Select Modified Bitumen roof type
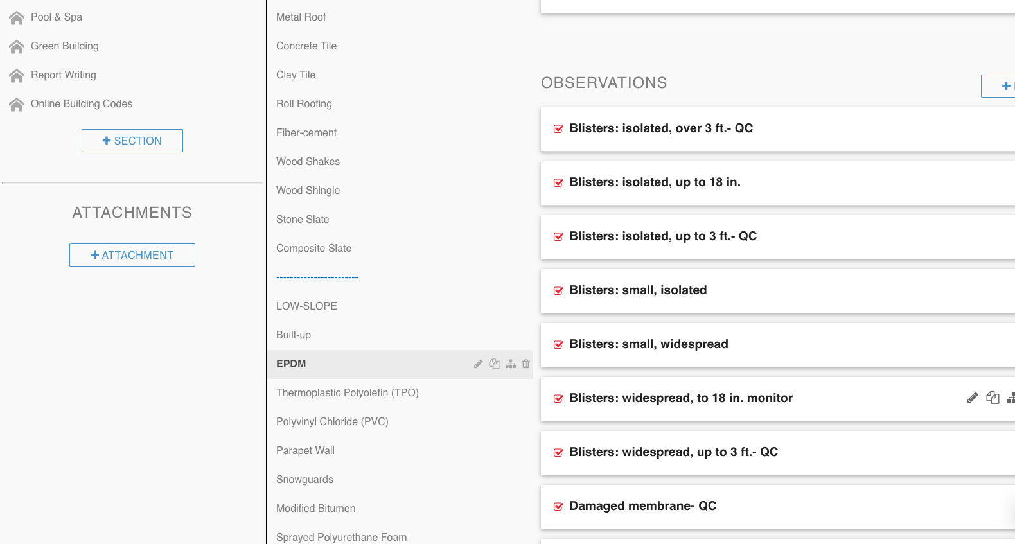Screen dimensions: 1015x544 pos(316,508)
